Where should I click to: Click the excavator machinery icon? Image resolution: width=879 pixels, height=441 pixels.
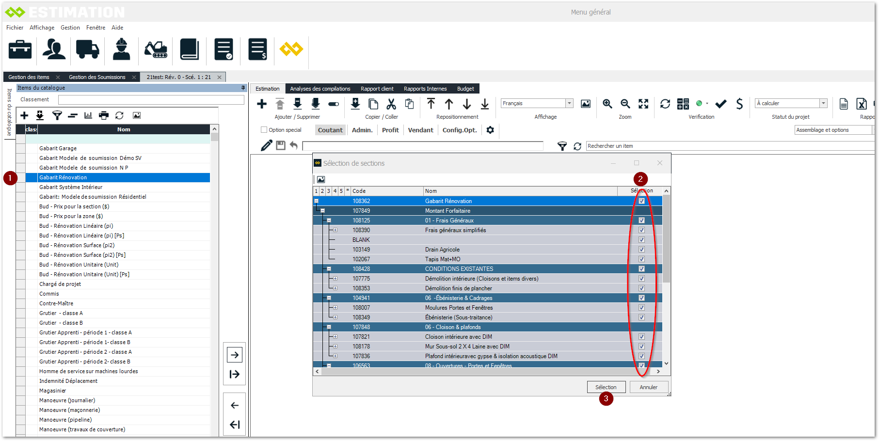156,49
